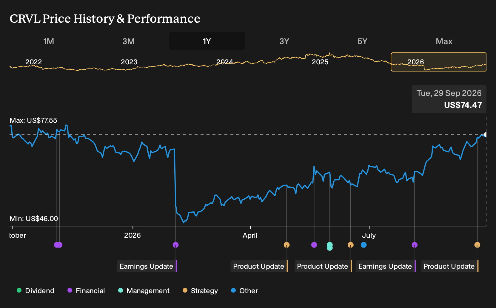This screenshot has height=308, width=496.
Task: Toggle the Financial legend filter
Action: [x=86, y=291]
